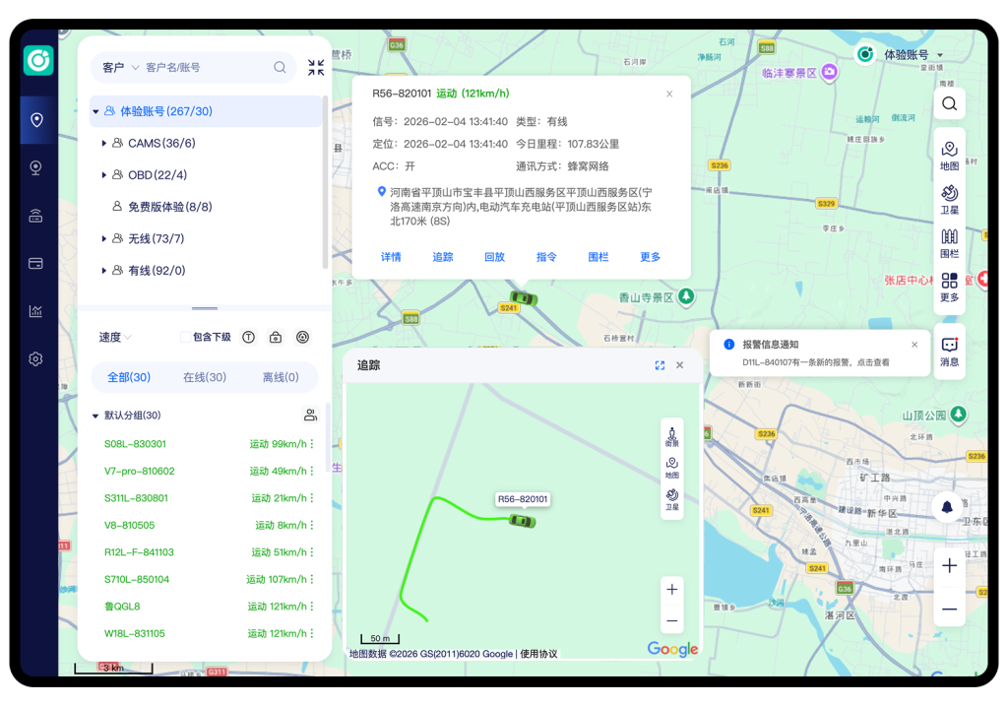The image size is (1008, 706).
Task: Click the search magnifier in right toolbar
Action: [949, 103]
